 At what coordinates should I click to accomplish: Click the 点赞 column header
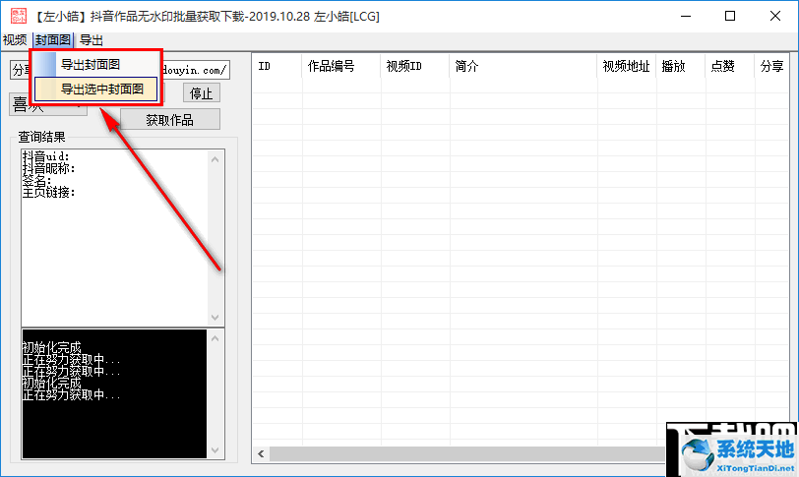729,66
